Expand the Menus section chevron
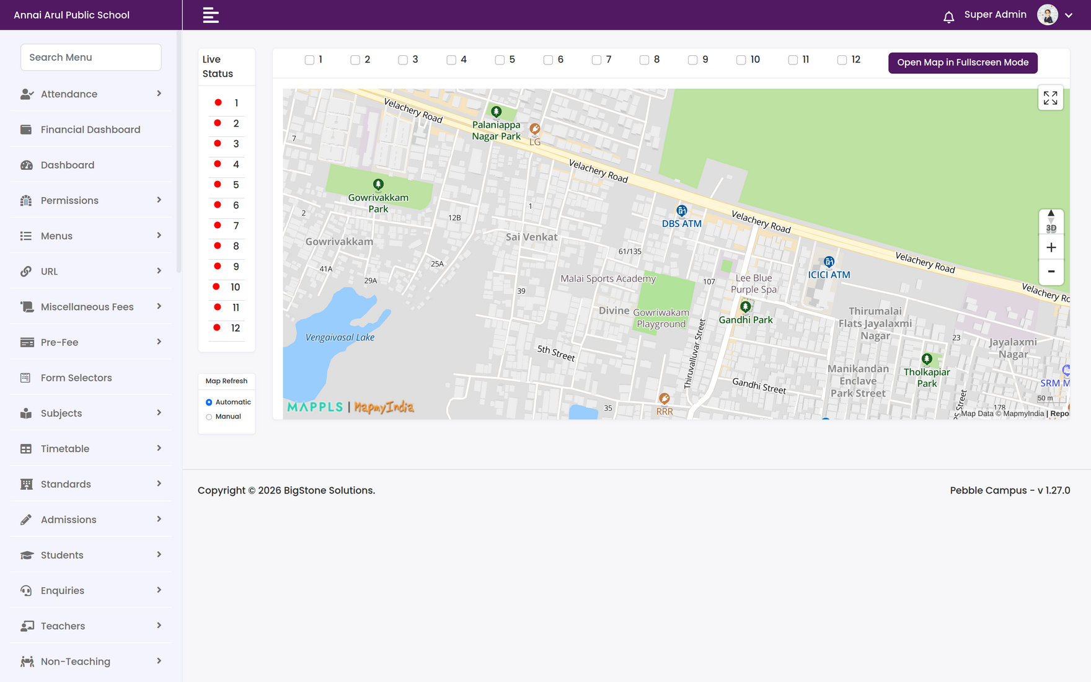The width and height of the screenshot is (1091, 682). point(159,235)
